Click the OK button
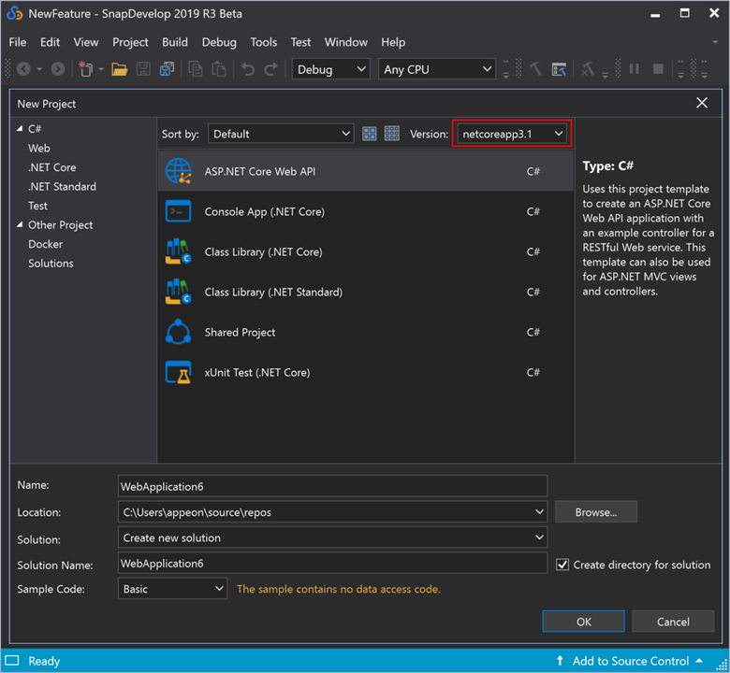Image resolution: width=730 pixels, height=673 pixels. [583, 622]
